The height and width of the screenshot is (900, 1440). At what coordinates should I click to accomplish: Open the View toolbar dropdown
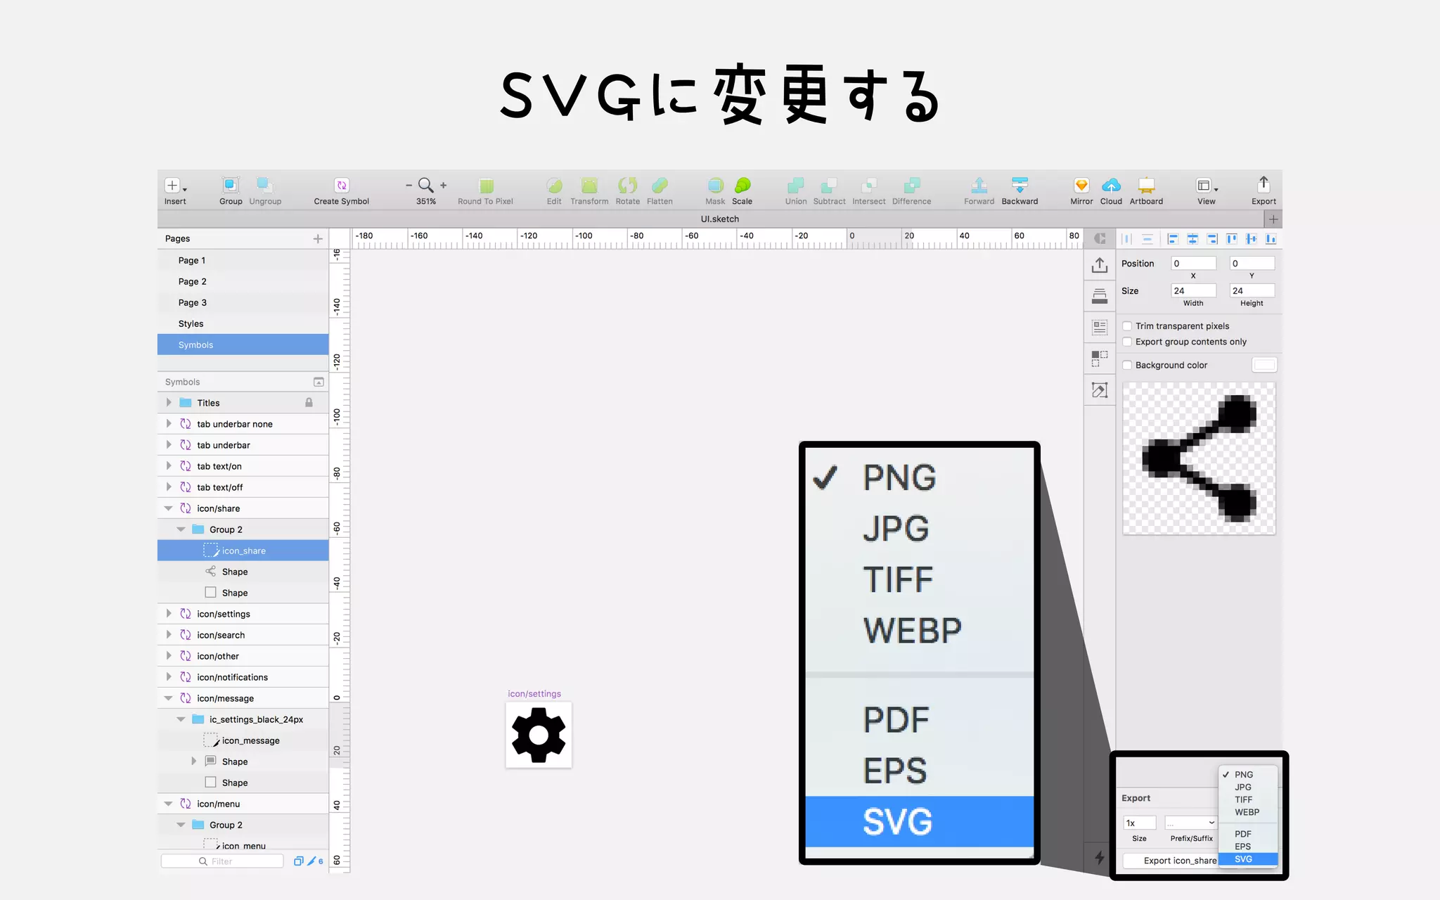pos(1207,186)
